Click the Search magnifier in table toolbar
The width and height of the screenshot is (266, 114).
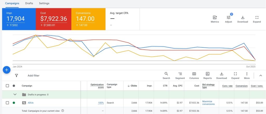pos(166,74)
